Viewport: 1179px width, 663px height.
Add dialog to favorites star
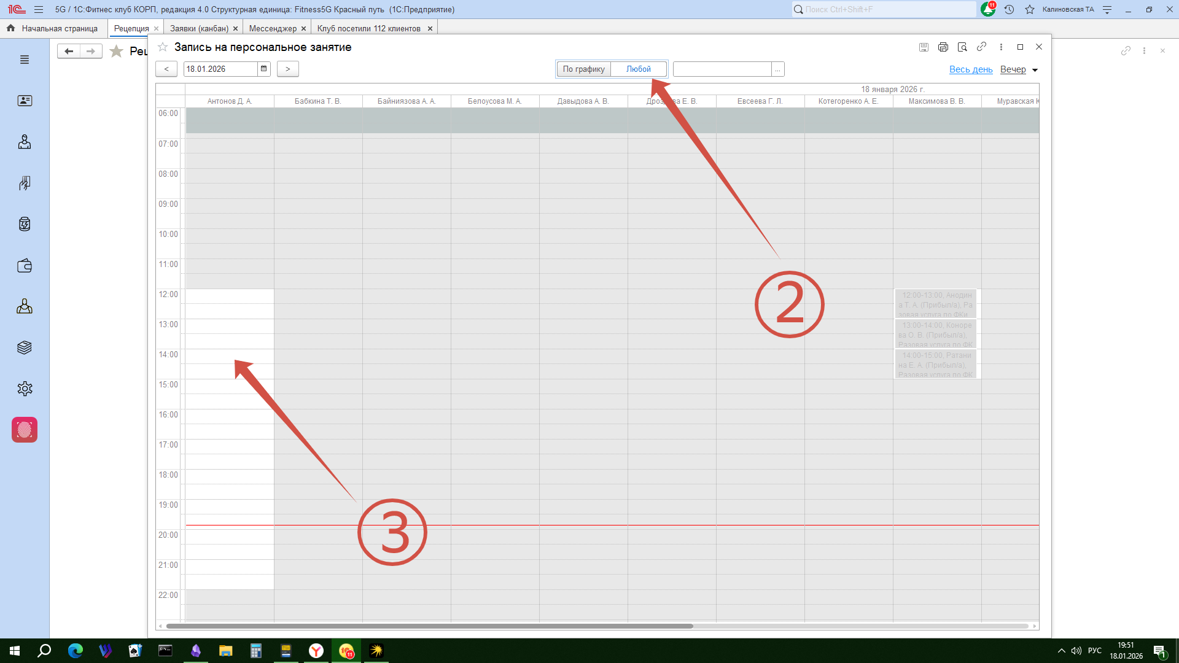click(163, 47)
